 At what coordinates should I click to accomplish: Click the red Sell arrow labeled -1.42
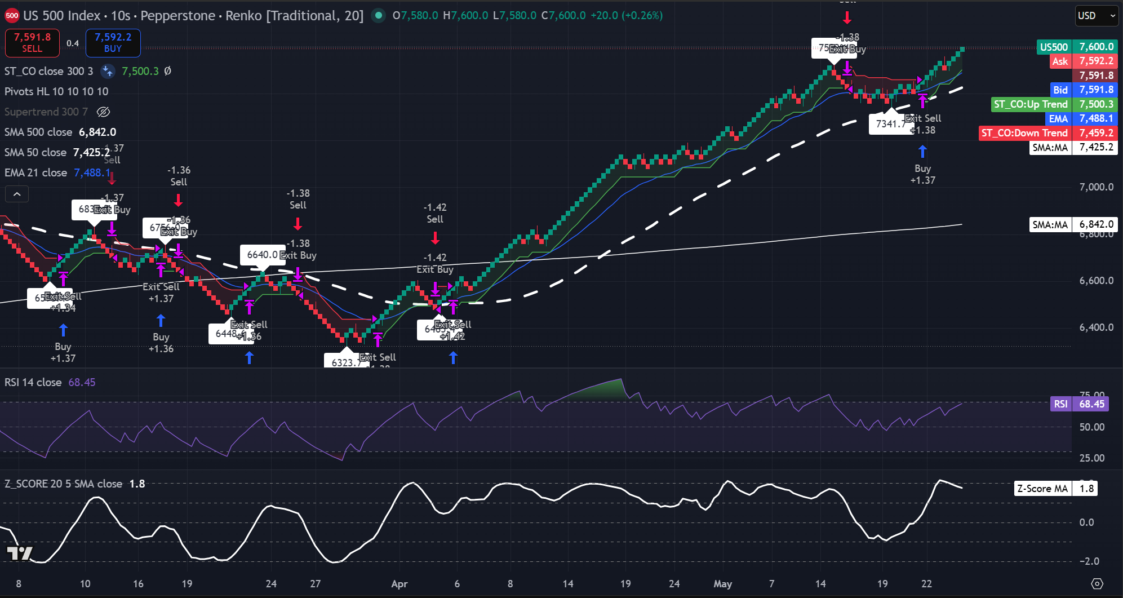[x=435, y=238]
